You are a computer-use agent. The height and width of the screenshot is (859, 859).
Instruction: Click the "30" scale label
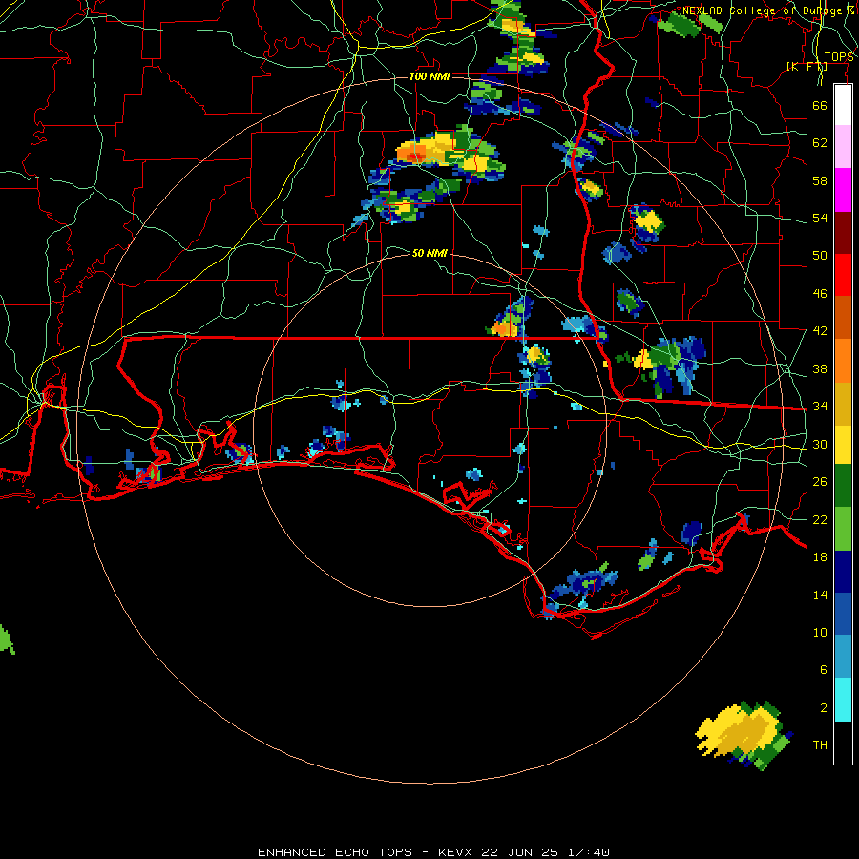[820, 444]
